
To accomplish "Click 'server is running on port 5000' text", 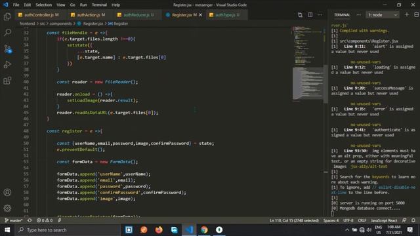I will (x=372, y=203).
